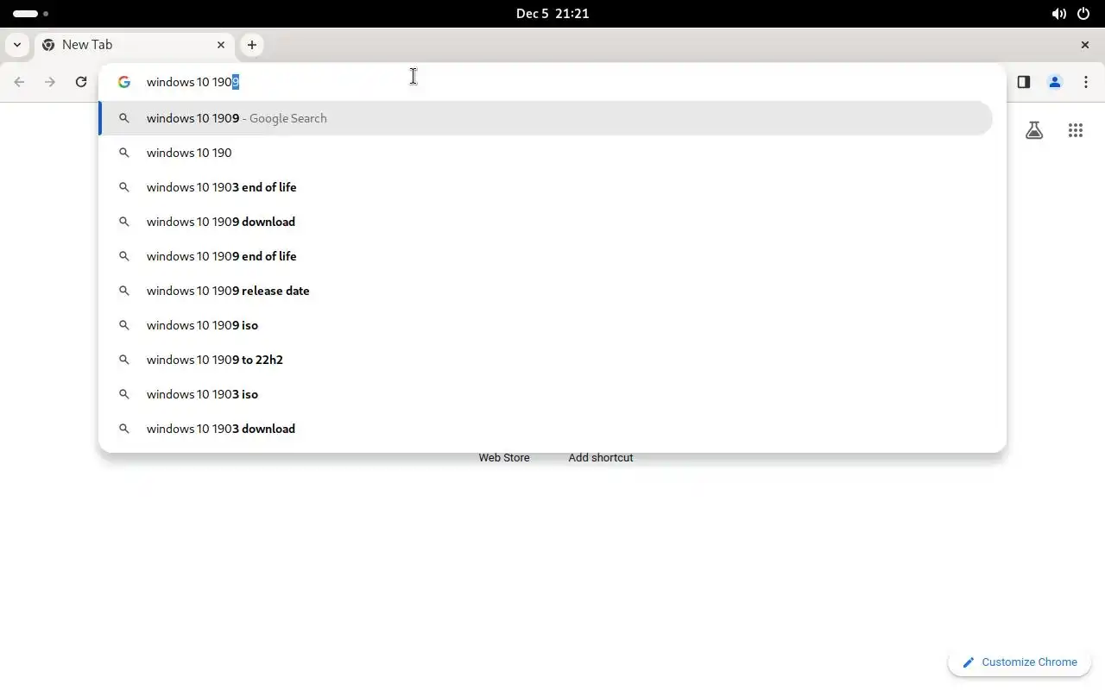Open Chrome three-dot menu
Viewport: 1105px width, 690px height.
tap(1085, 82)
